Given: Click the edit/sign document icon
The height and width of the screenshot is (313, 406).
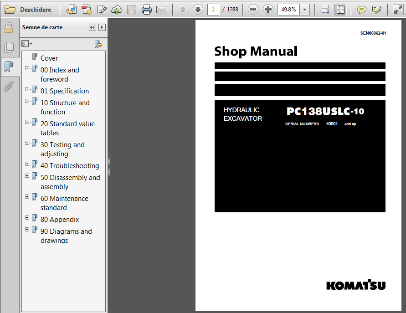Looking at the screenshot, I should (x=102, y=10).
